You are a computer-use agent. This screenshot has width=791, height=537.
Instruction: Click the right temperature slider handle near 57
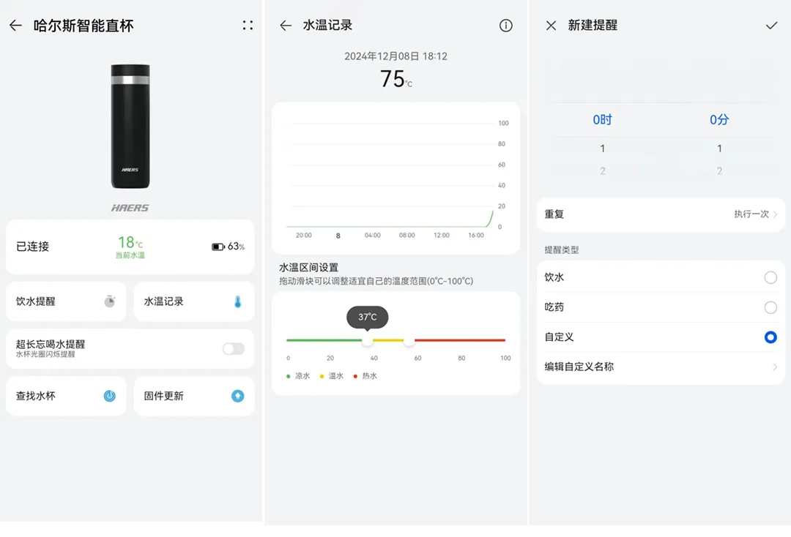pyautogui.click(x=409, y=340)
